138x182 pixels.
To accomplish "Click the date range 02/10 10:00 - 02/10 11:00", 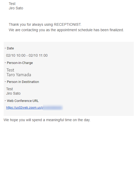I will 27,55.
